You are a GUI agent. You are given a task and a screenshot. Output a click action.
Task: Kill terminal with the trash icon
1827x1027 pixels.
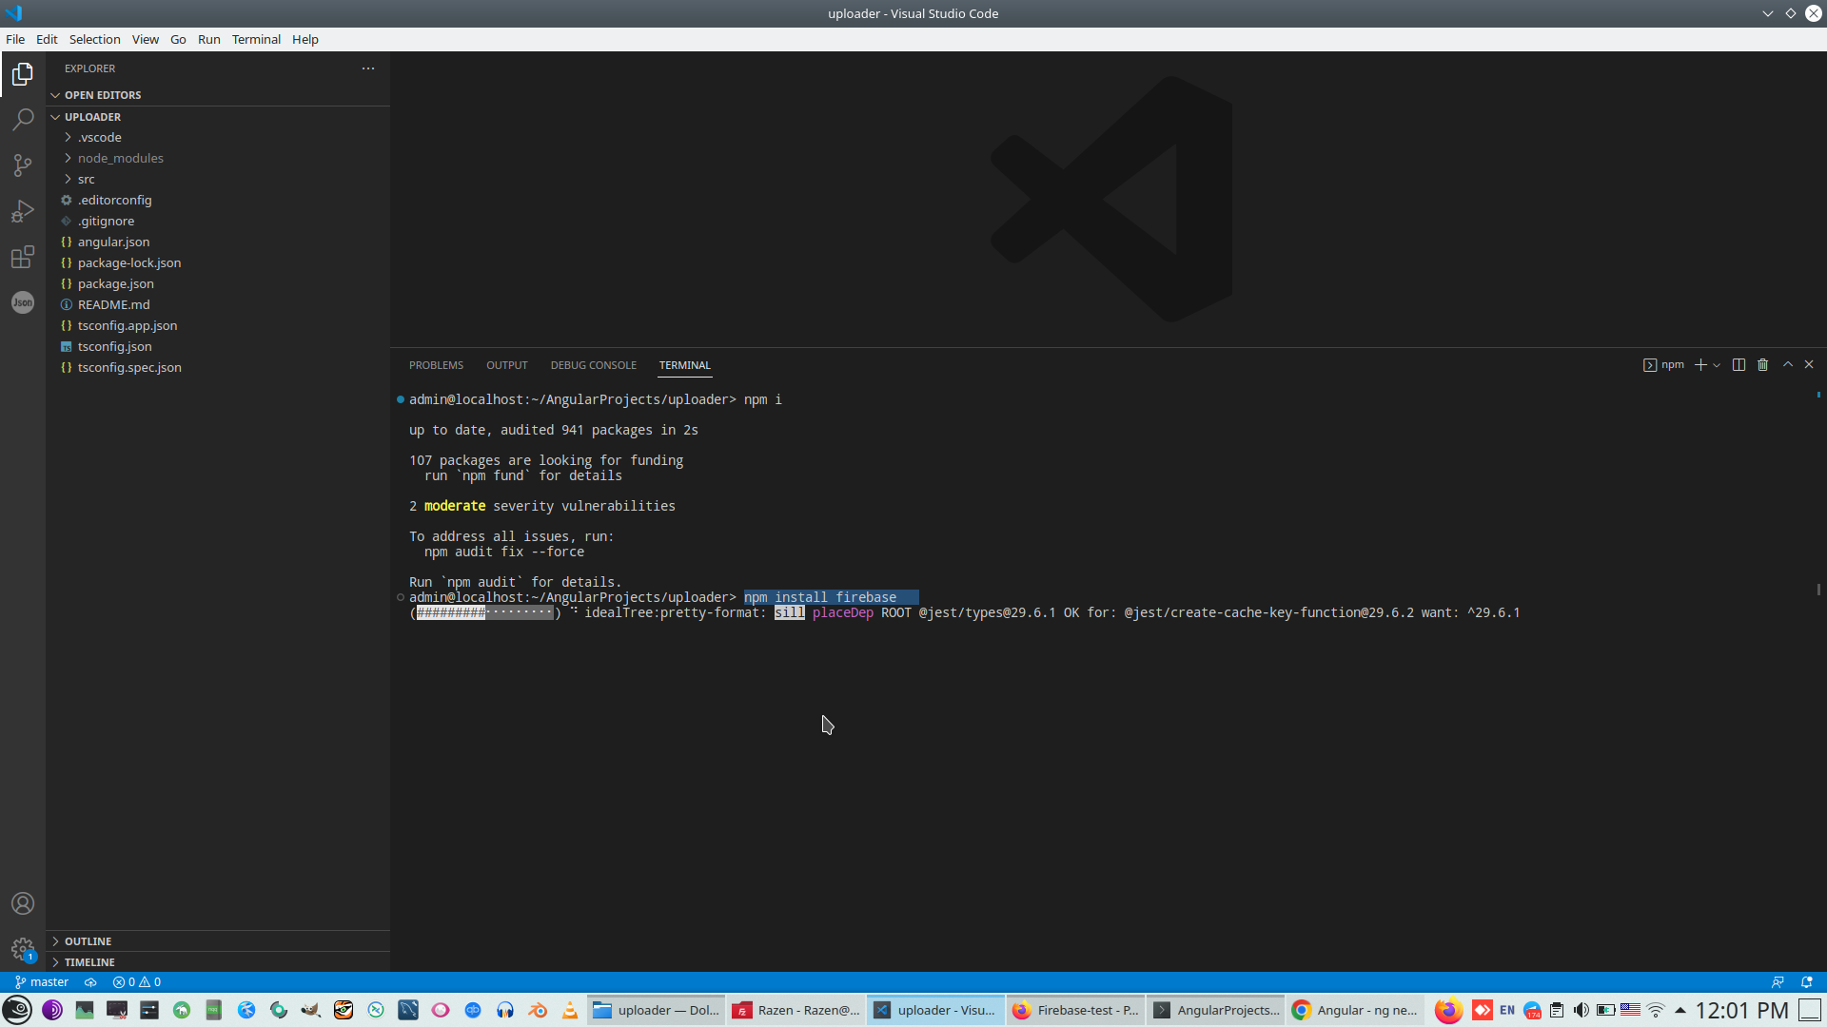[x=1762, y=365]
